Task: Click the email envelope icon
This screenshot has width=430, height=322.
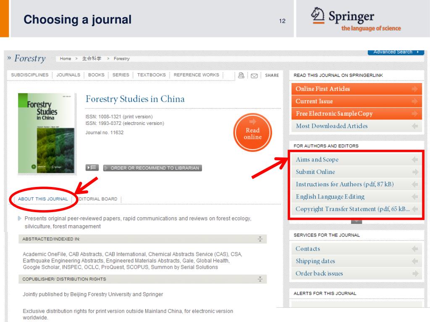Action: tap(254, 75)
